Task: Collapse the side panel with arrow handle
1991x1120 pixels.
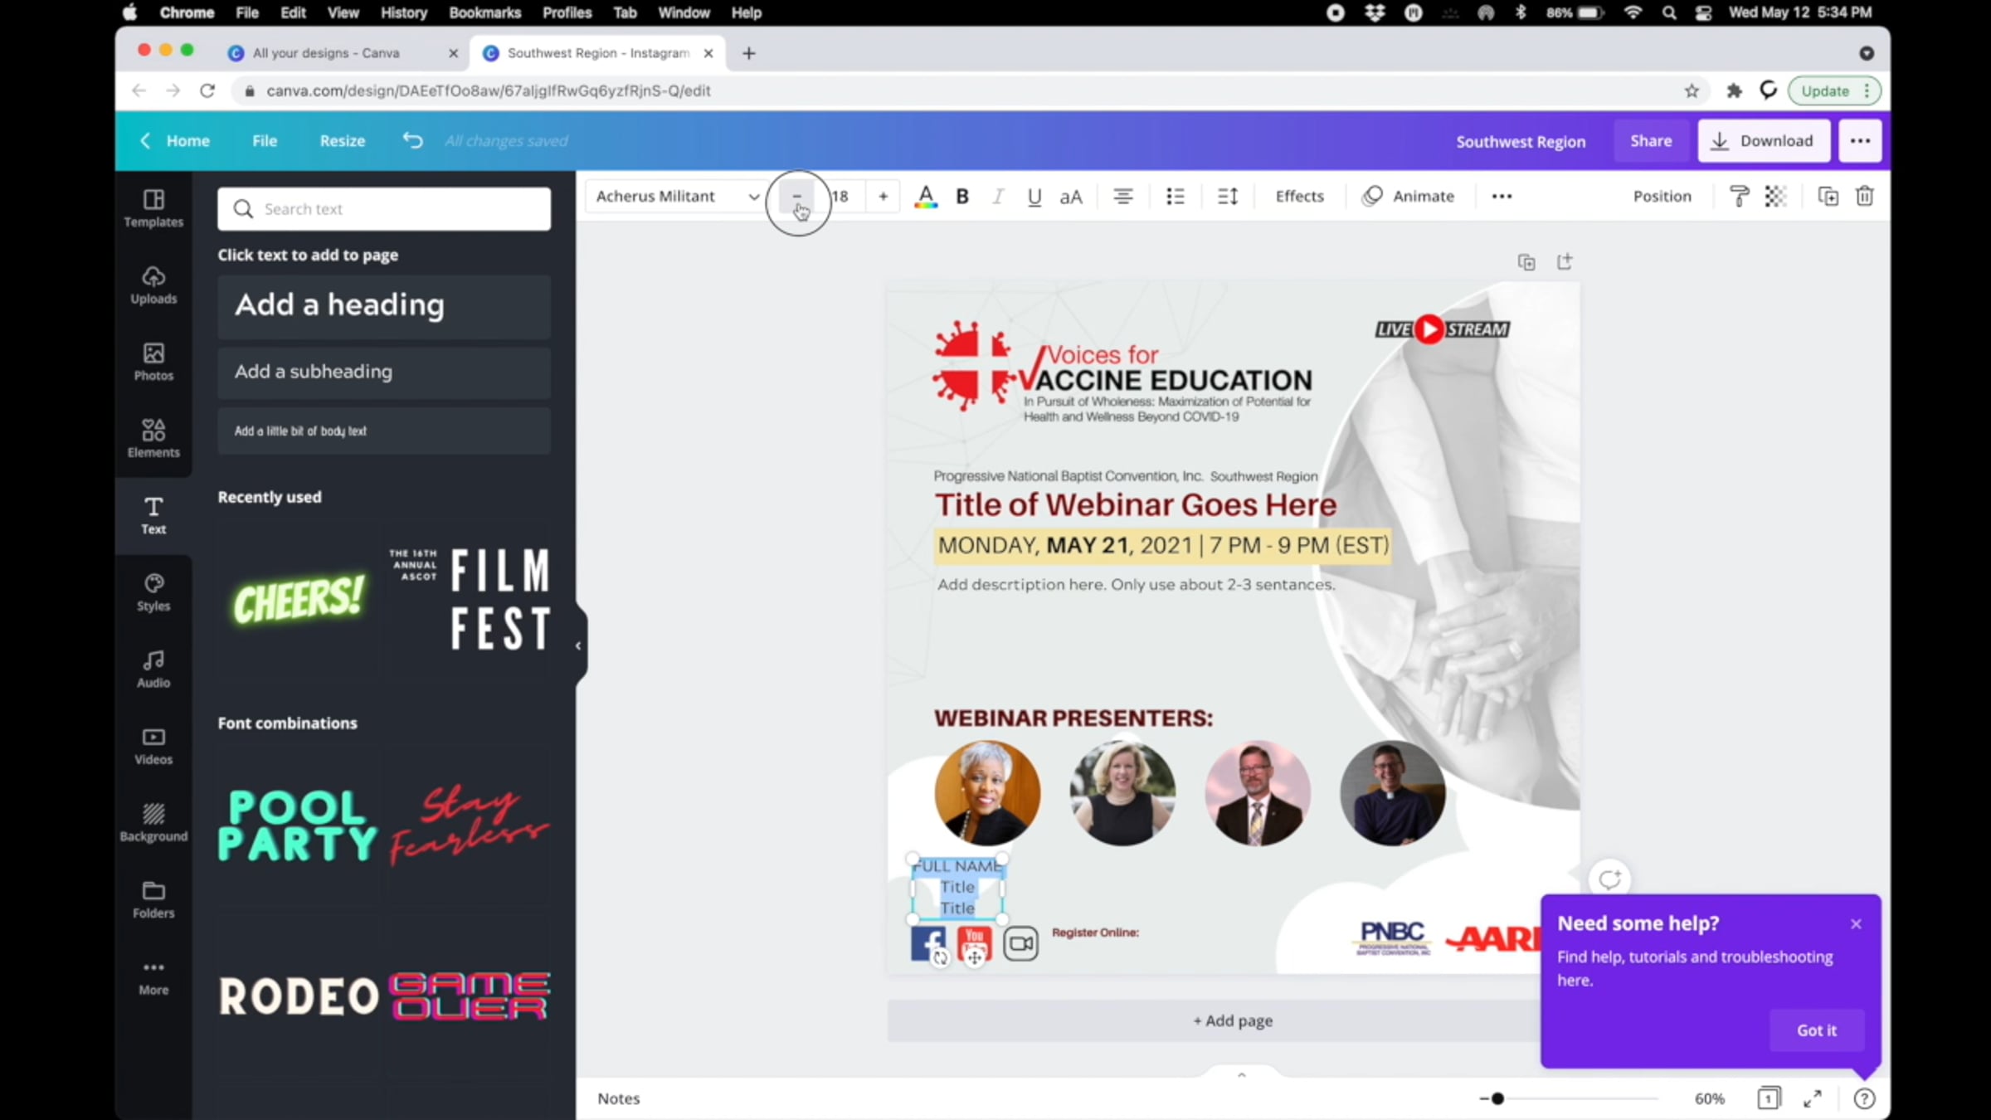Action: (x=578, y=645)
